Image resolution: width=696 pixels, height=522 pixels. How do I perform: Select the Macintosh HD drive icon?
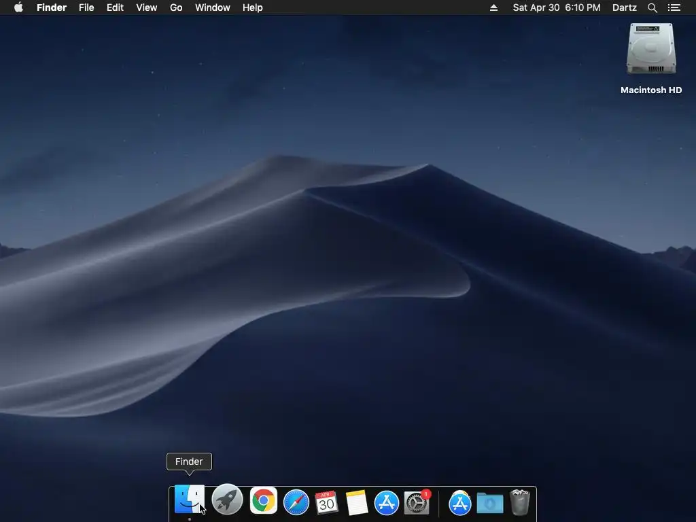tap(651, 49)
